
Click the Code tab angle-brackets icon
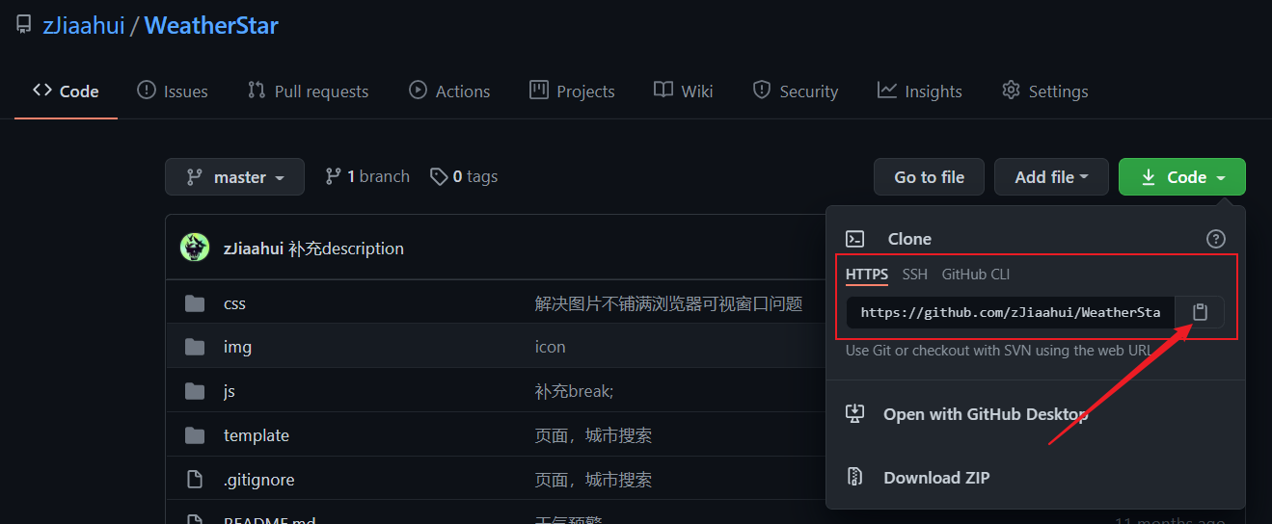click(42, 90)
